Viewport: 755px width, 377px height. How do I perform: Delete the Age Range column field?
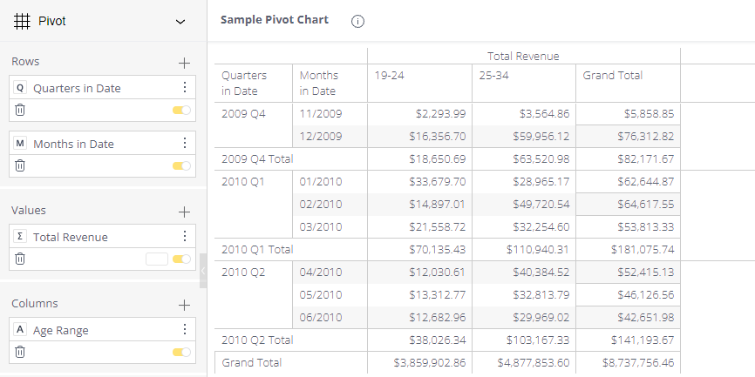(20, 352)
